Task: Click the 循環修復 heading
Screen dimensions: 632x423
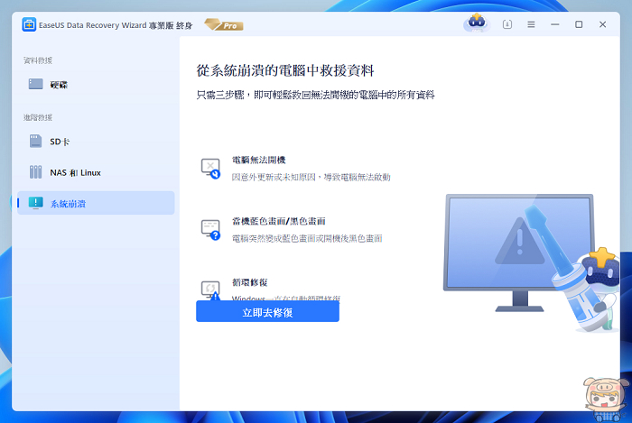Action: coord(250,282)
